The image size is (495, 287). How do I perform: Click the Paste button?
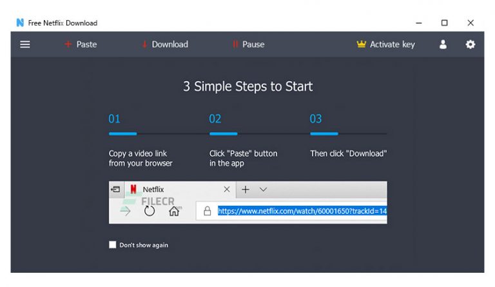click(81, 45)
